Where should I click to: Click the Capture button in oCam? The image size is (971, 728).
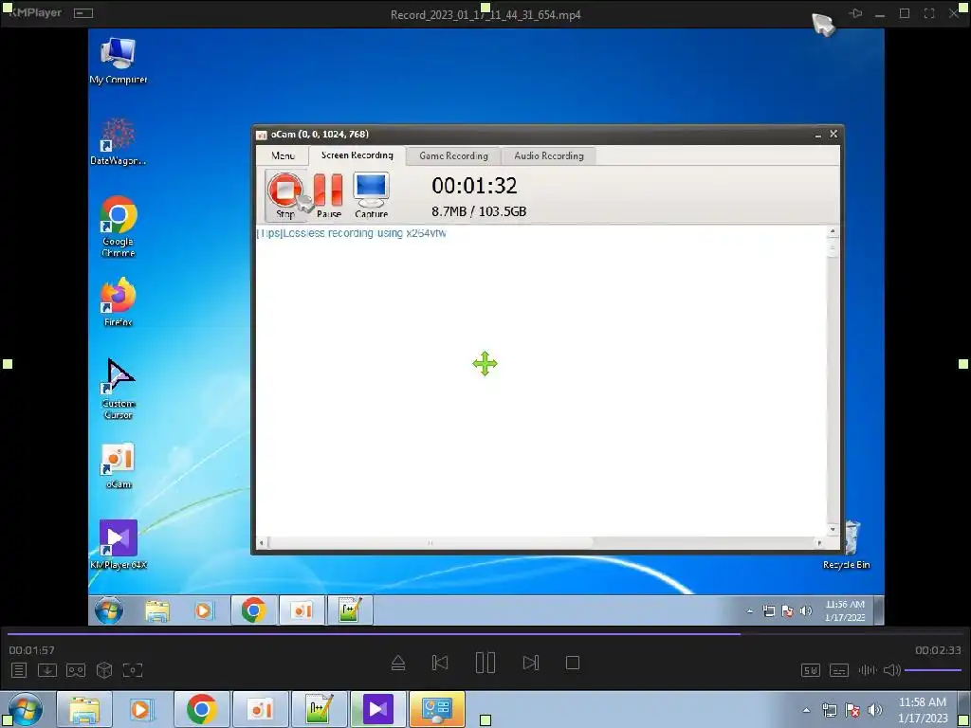(x=371, y=195)
